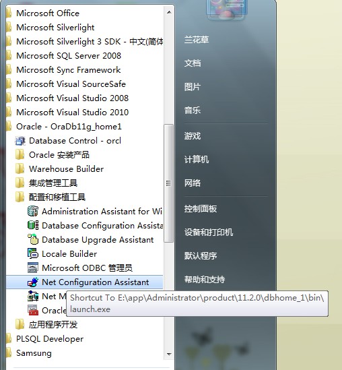Open 音乐 from the right pane

coord(193,111)
